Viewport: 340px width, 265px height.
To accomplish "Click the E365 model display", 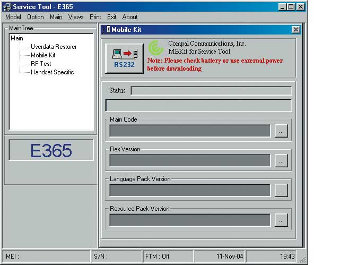I will click(x=51, y=150).
